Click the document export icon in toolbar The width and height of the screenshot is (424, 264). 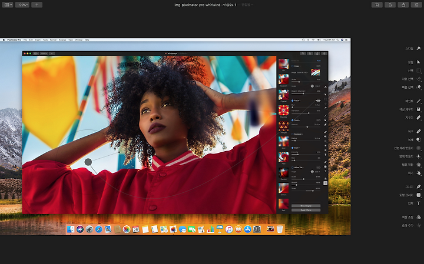coord(390,5)
